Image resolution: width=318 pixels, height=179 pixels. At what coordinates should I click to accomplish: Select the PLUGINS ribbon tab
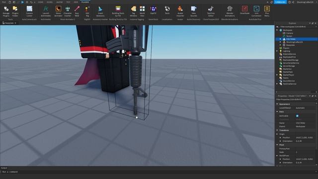tap(85, 2)
